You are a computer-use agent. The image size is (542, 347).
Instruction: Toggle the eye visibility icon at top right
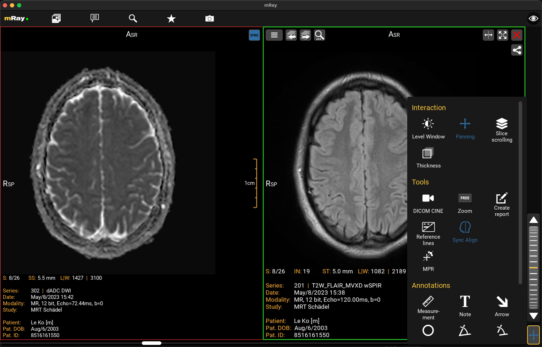click(533, 18)
